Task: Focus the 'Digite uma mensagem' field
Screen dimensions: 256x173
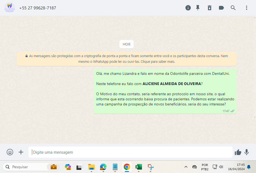Action: (130, 152)
